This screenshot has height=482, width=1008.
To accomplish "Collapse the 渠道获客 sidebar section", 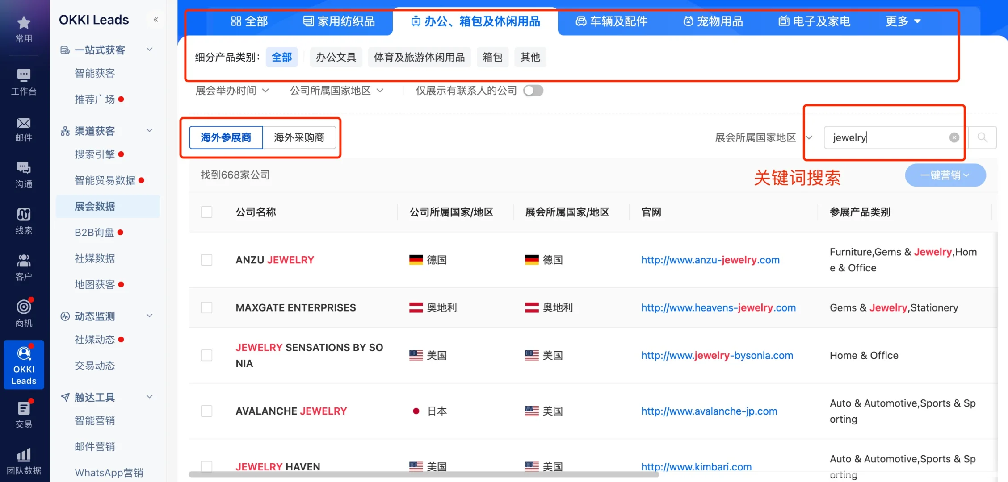I will [149, 130].
